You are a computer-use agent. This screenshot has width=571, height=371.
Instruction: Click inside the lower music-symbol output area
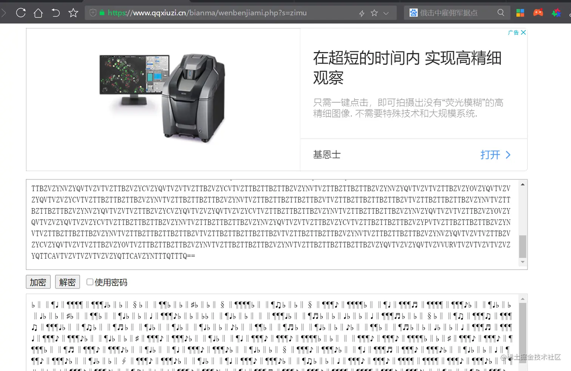tap(272, 333)
